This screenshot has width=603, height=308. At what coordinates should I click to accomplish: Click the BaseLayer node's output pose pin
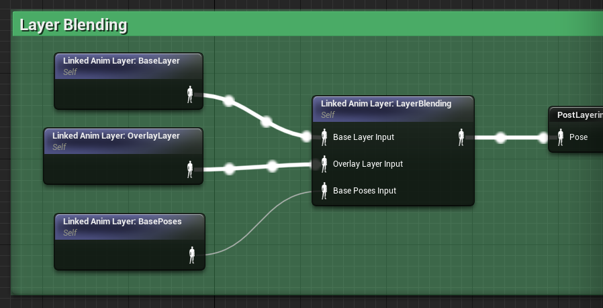(190, 94)
